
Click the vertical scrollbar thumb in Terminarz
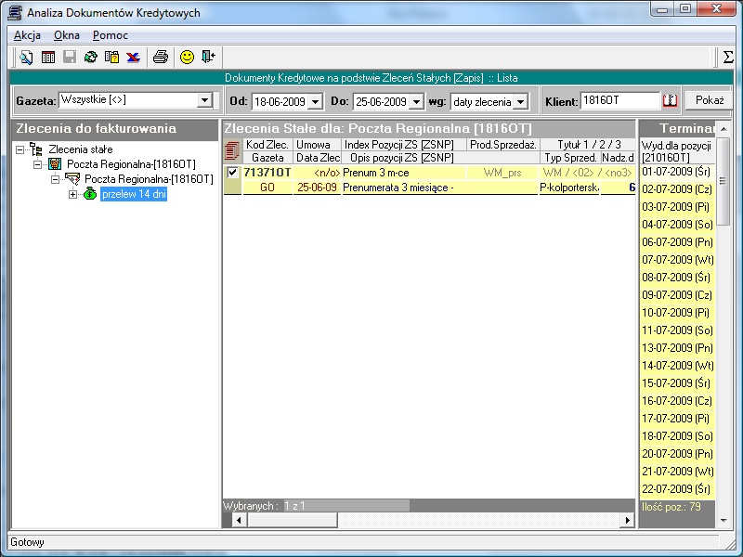click(x=723, y=182)
